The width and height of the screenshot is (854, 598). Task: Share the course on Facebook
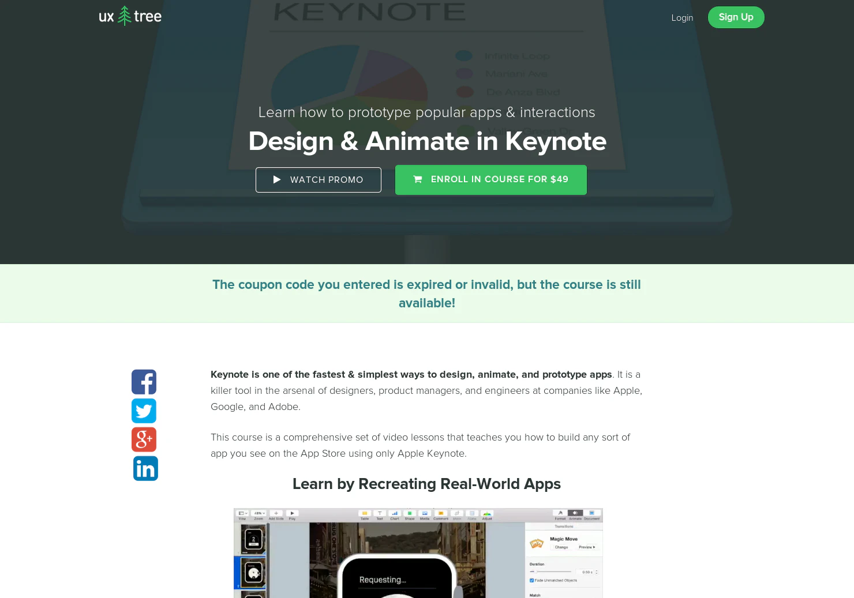coord(144,382)
